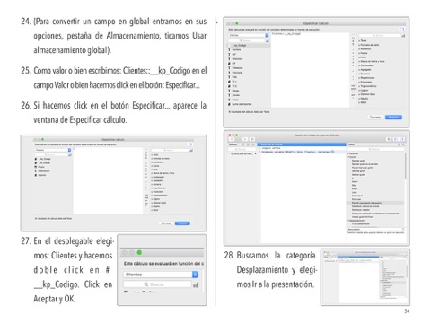Select Instalar guión OnTimer step
Screen dimensions: 431x323
(362, 217)
